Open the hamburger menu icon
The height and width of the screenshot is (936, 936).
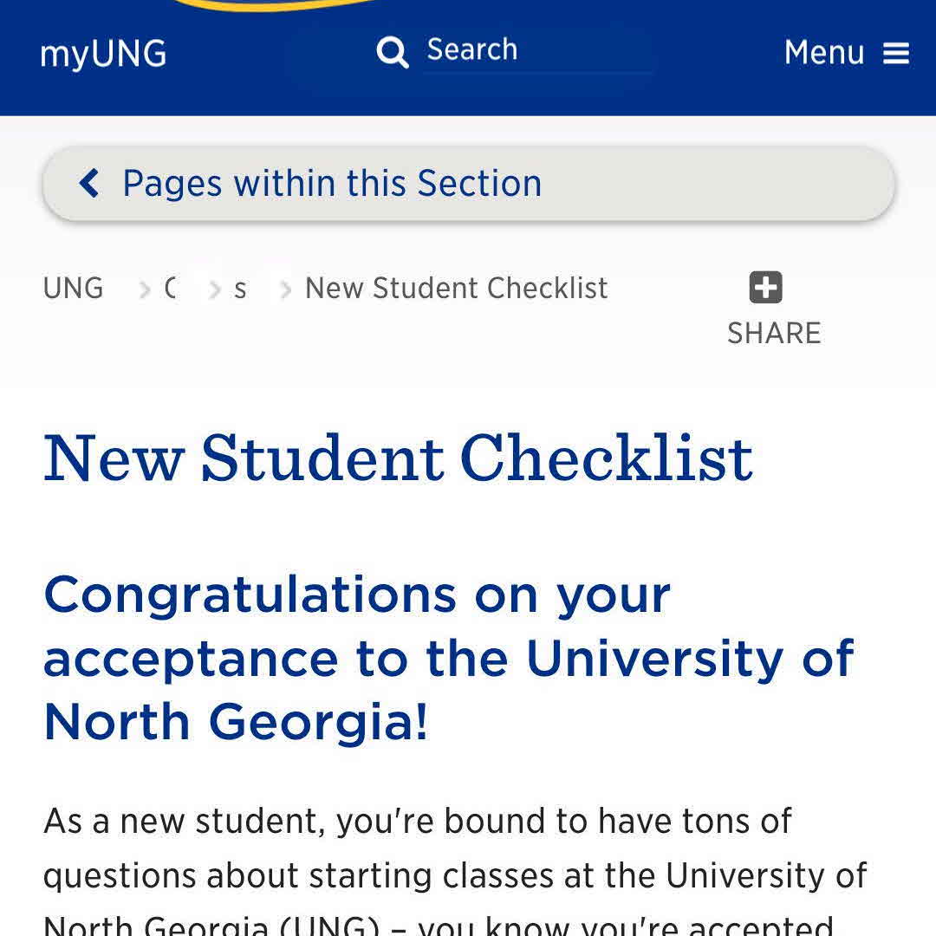point(896,53)
